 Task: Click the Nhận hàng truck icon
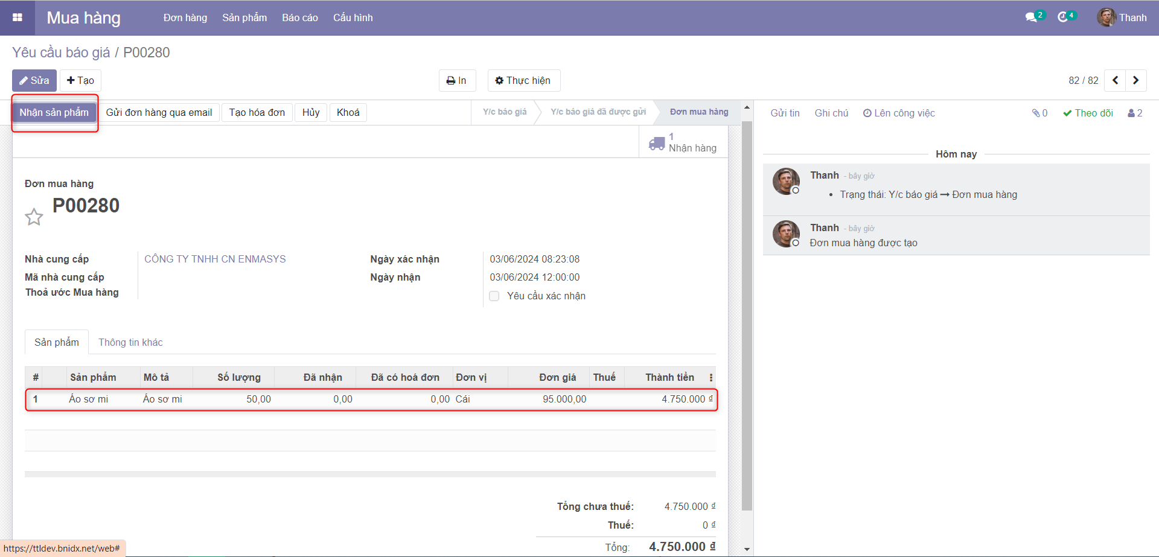coord(657,143)
